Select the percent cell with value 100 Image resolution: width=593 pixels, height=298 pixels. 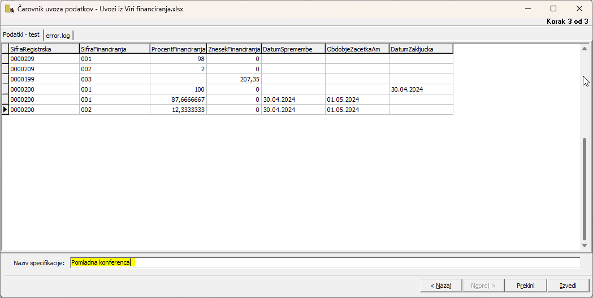coord(178,90)
